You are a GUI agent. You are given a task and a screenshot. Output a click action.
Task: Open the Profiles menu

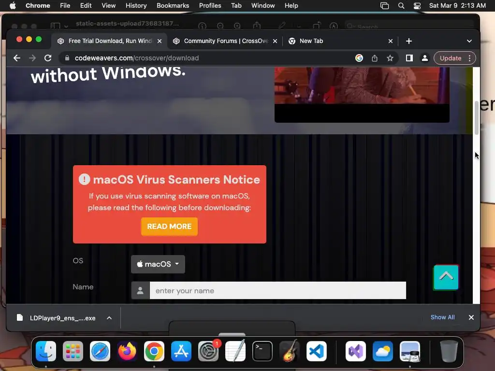point(210,6)
